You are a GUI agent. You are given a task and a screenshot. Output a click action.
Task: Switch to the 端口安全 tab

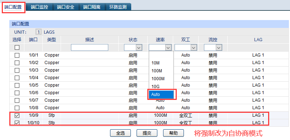(66, 7)
